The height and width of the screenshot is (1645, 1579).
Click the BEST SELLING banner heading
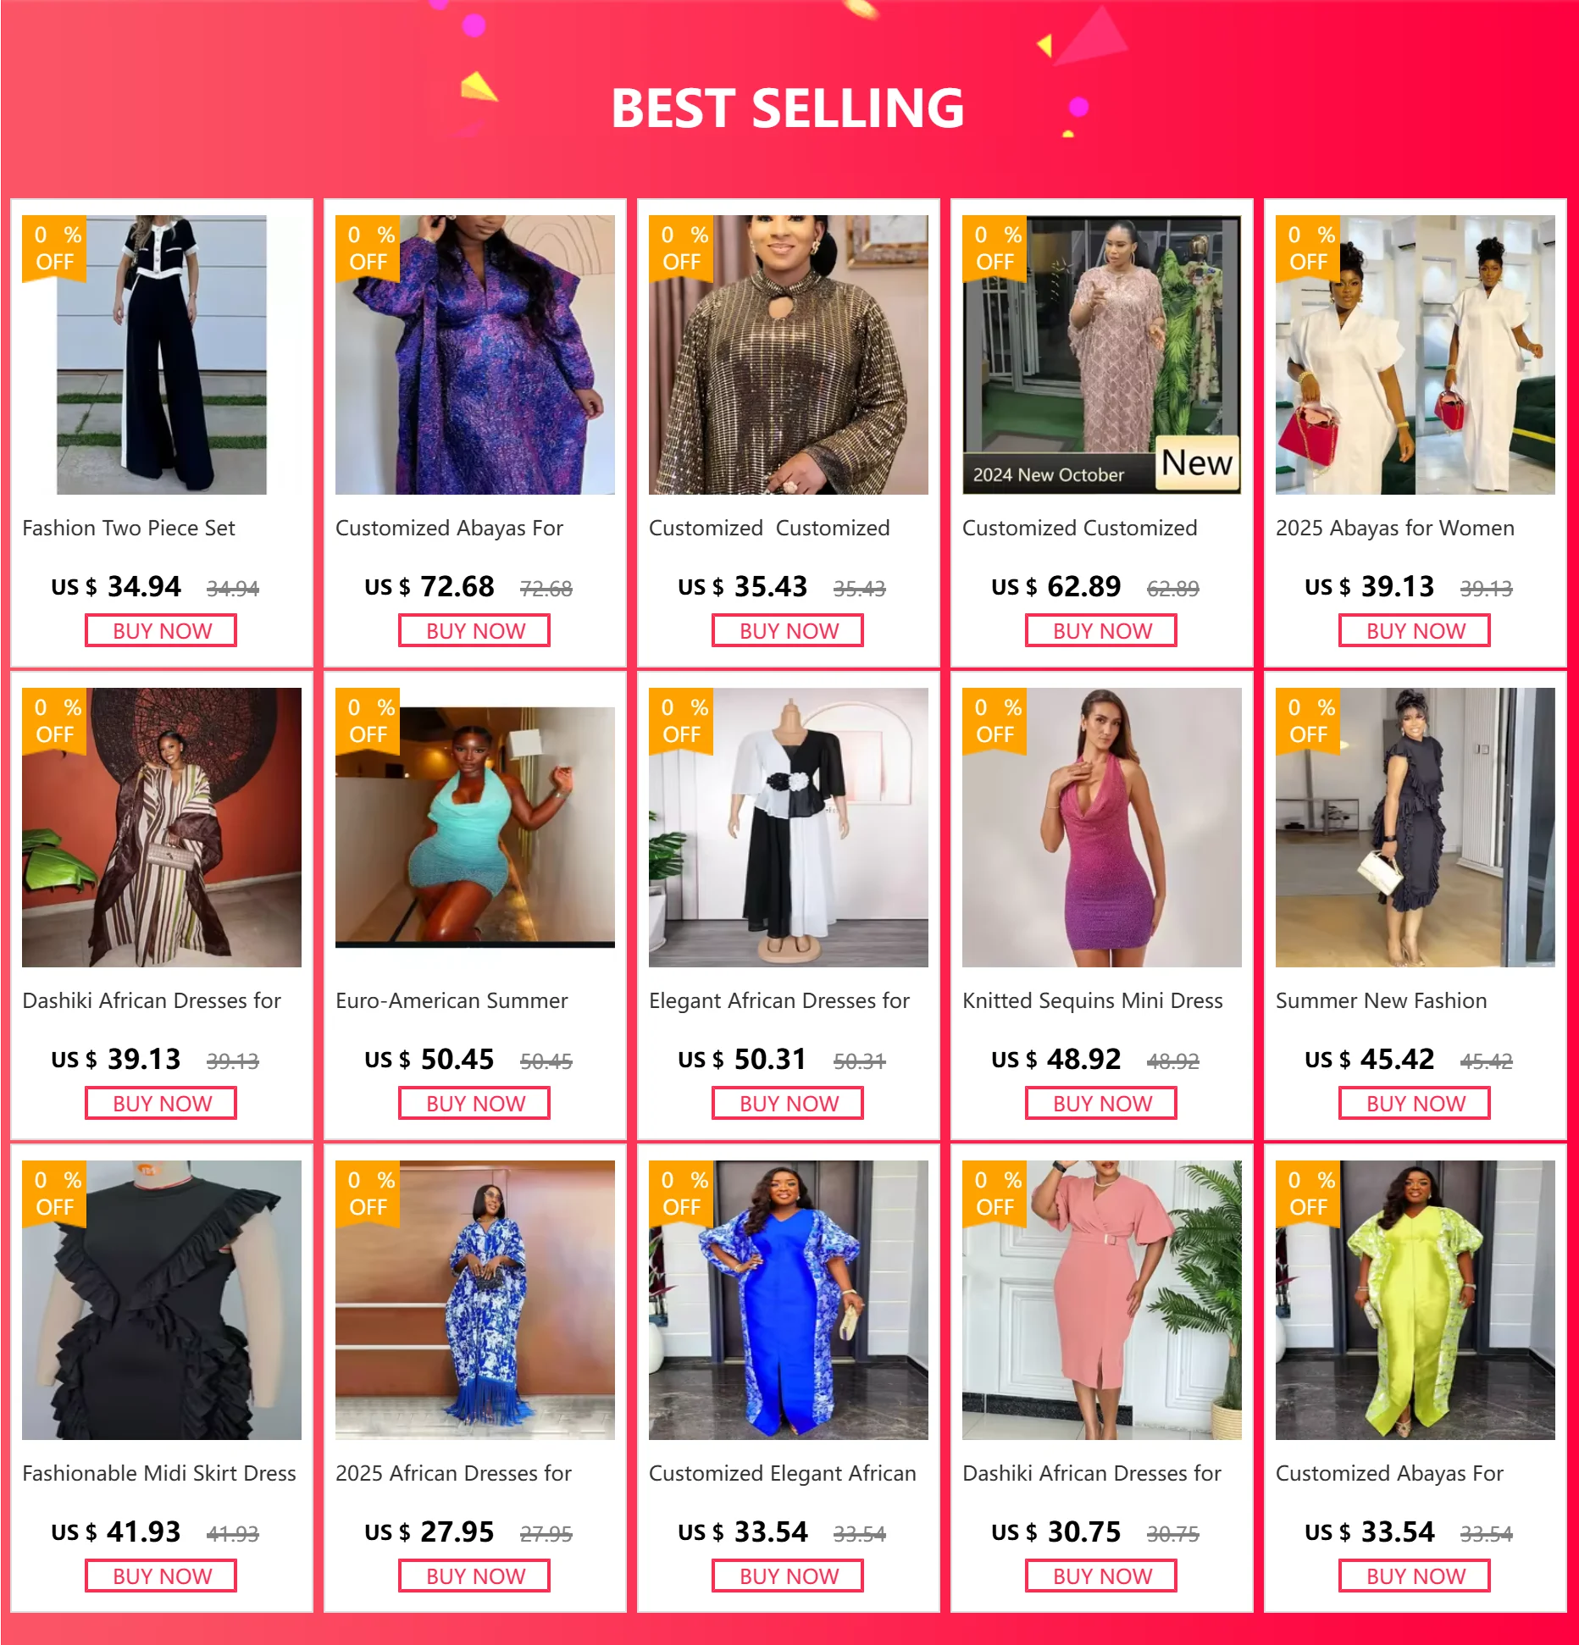tap(788, 108)
